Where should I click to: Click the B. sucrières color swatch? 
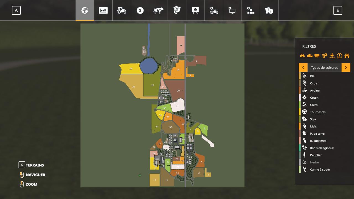pyautogui.click(x=300, y=141)
